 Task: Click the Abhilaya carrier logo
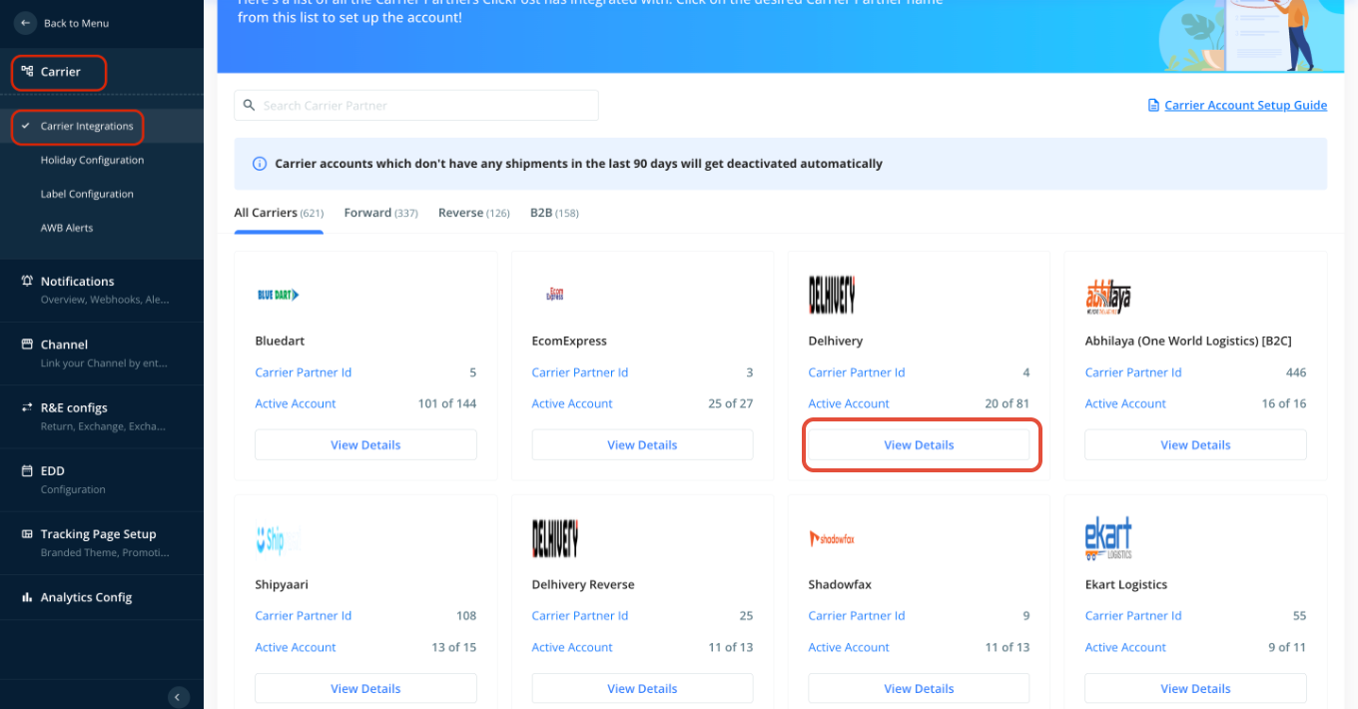coord(1108,298)
